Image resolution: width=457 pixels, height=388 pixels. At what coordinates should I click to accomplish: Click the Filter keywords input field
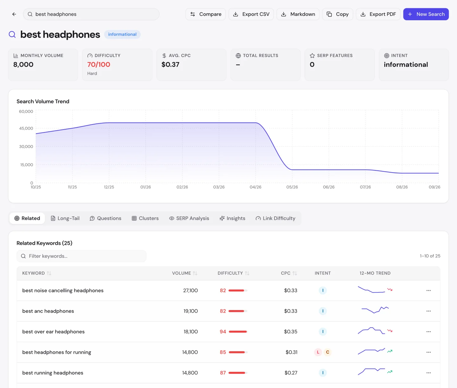pos(82,256)
